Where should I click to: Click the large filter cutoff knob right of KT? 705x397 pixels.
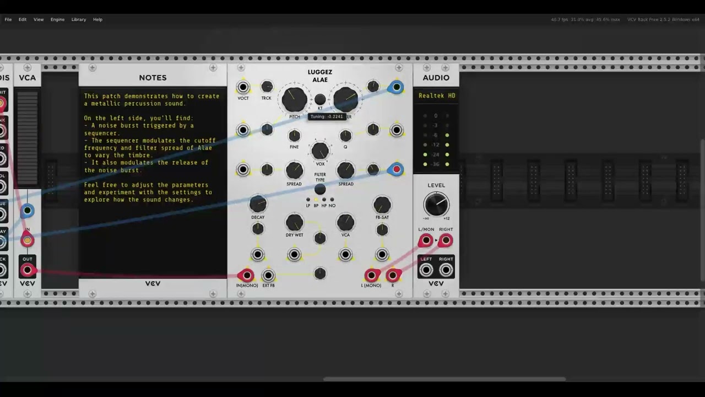click(345, 99)
